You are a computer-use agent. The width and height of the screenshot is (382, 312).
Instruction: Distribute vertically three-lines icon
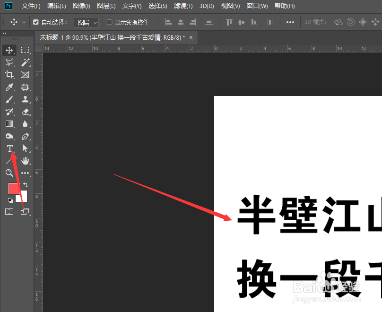209,22
